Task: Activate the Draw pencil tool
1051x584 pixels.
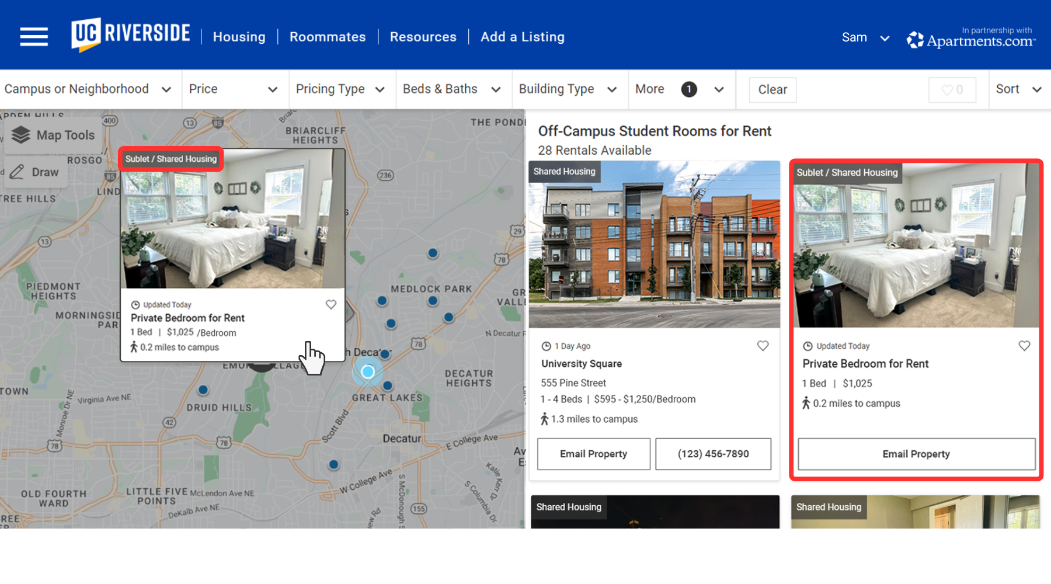Action: click(35, 172)
